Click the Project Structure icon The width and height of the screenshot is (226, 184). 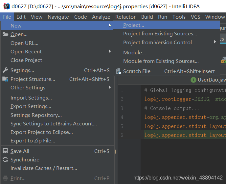pyautogui.click(x=5, y=79)
